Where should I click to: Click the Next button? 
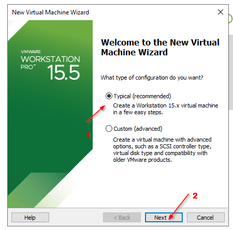point(164,218)
